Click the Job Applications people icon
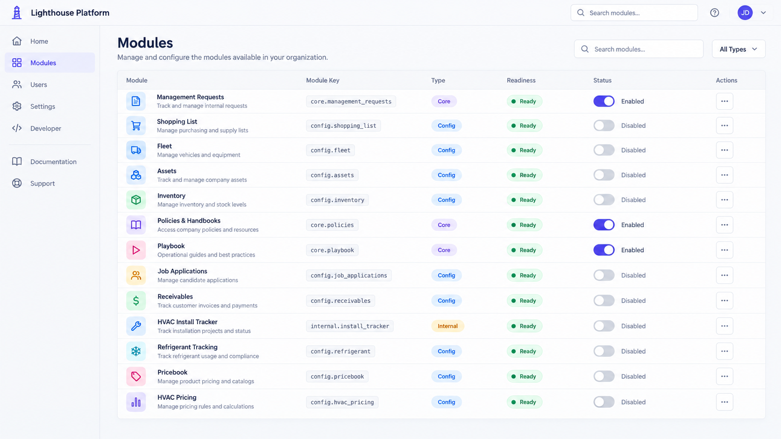Screen dimensions: 781x439 (x=136, y=275)
